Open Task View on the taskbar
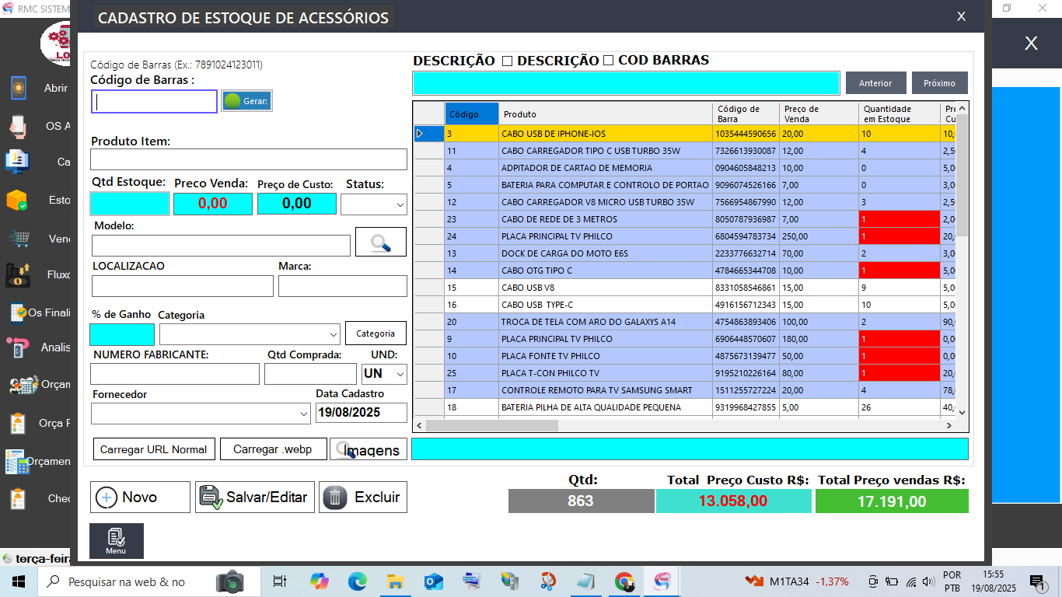This screenshot has width=1062, height=597. coord(280,581)
